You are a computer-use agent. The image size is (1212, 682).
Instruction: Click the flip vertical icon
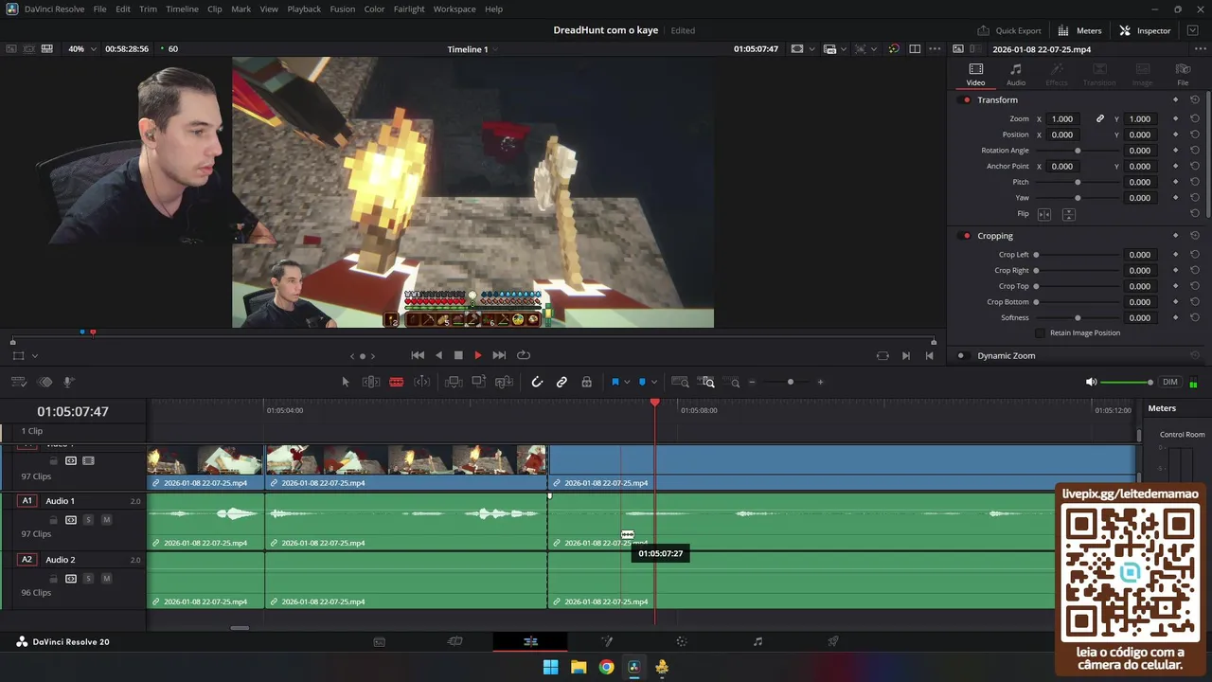click(x=1068, y=214)
